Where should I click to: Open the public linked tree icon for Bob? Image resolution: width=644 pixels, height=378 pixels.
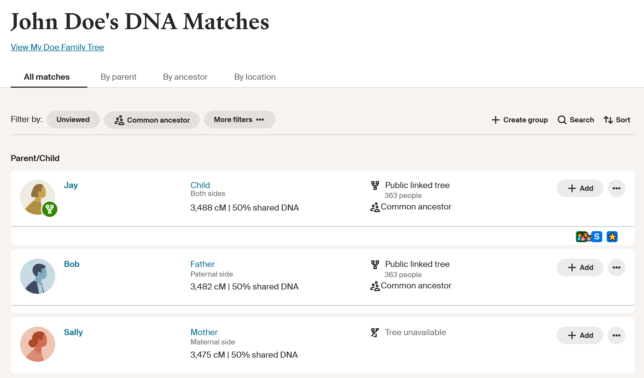[375, 264]
